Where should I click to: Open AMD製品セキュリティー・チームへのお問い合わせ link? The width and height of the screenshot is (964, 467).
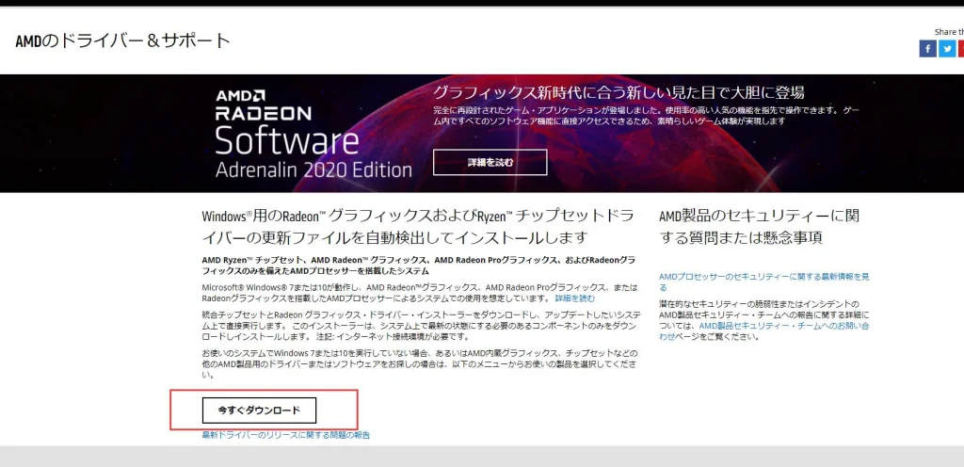pyautogui.click(x=764, y=331)
